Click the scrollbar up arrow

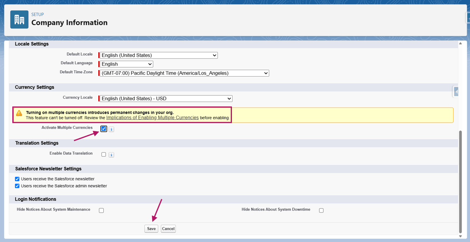click(460, 43)
